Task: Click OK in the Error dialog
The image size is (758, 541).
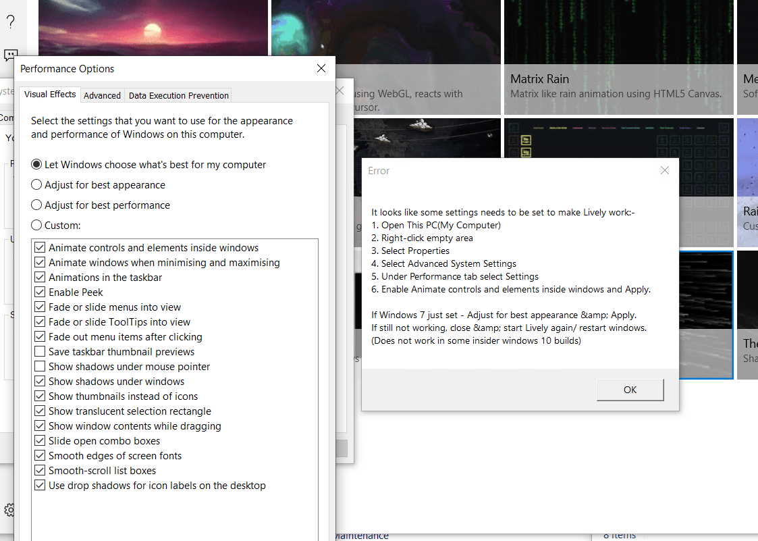Action: (x=630, y=390)
